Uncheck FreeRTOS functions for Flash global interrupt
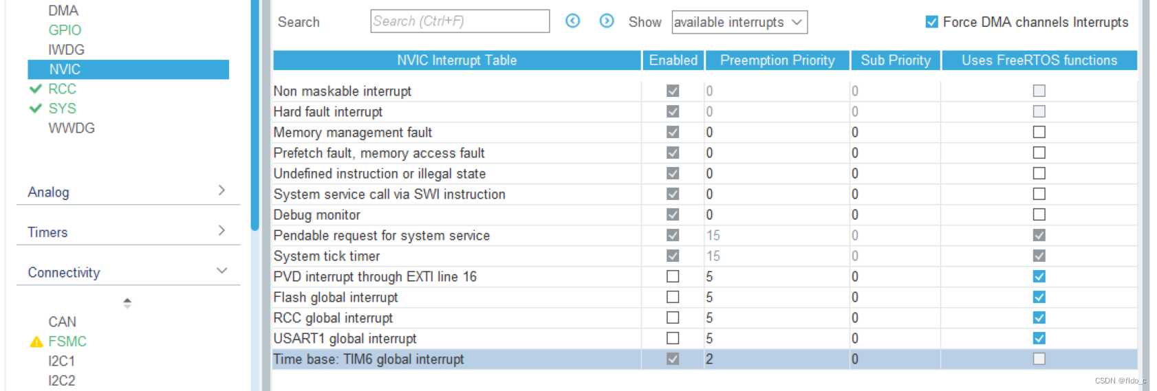This screenshot has width=1157, height=391. point(1039,297)
